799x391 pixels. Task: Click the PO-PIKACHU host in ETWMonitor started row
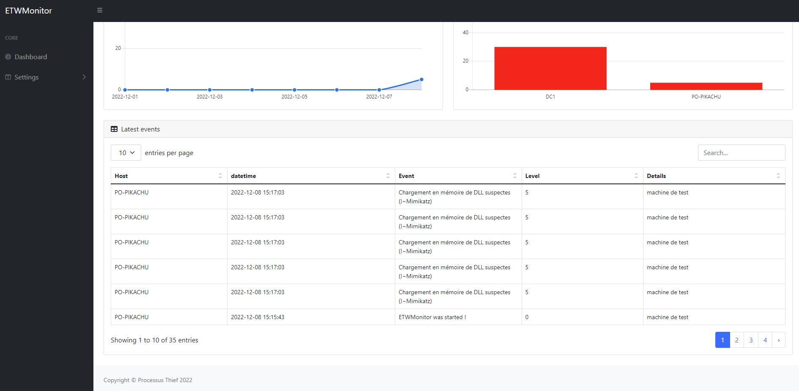click(131, 317)
